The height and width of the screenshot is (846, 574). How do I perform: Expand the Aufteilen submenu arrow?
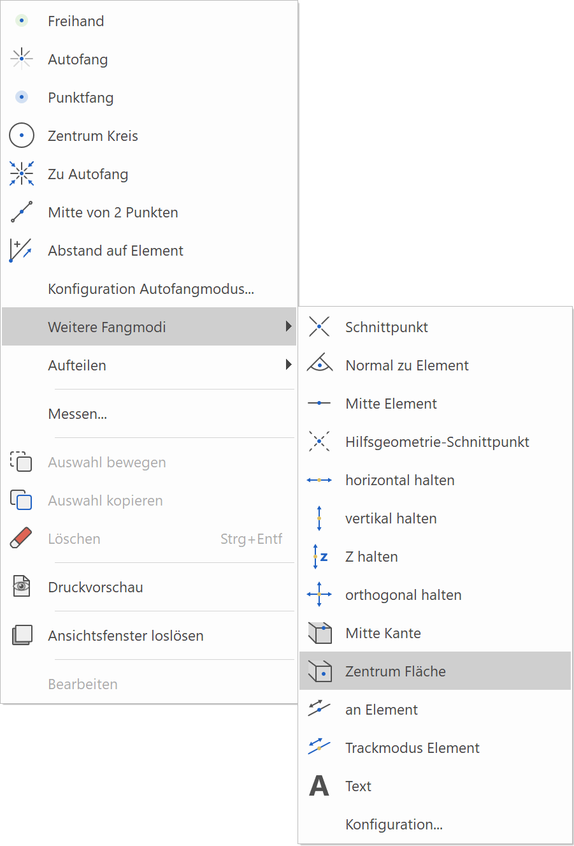(x=289, y=365)
